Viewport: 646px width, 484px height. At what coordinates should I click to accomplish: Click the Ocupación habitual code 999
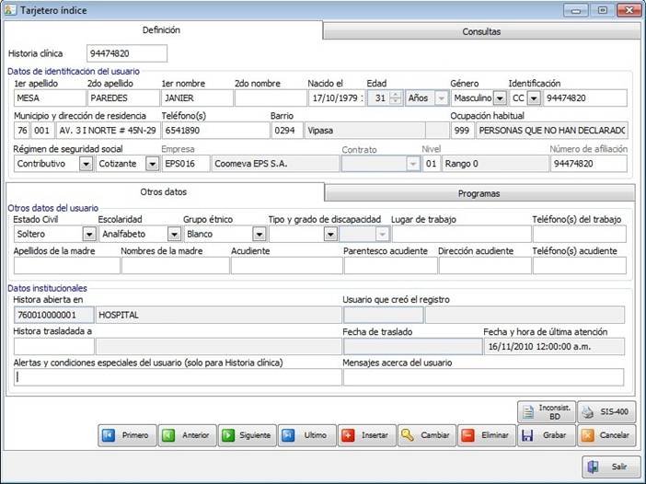pyautogui.click(x=462, y=131)
